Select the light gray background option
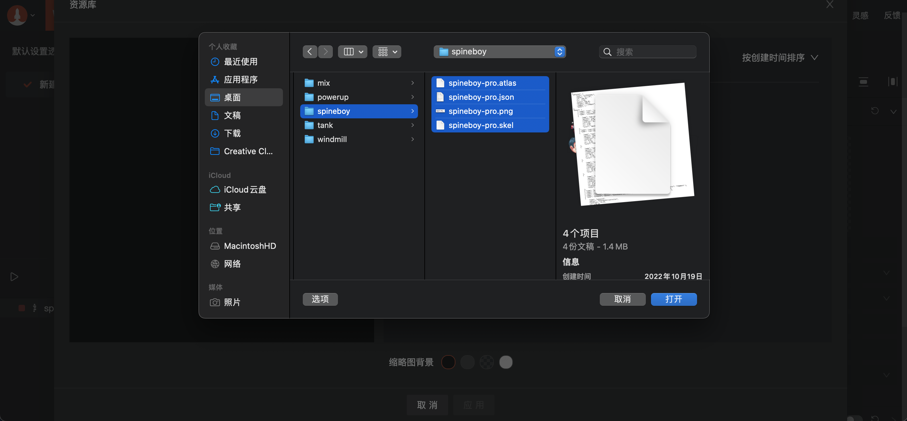 pos(506,362)
